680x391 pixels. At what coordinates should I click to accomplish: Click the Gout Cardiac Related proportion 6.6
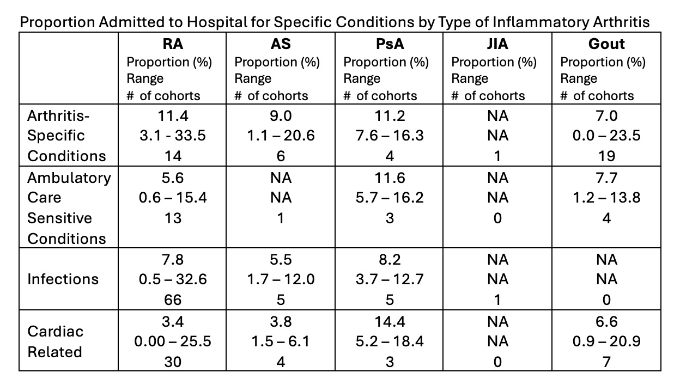[606, 321]
